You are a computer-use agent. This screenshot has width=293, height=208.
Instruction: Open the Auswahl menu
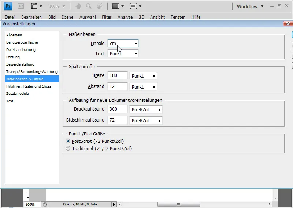(x=88, y=17)
